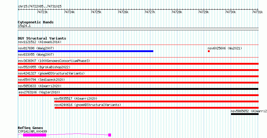Screen dimensions: 267x138
Task: Open nsv4240616 (gnomADStructuralVariants) label
Action: tap(88, 105)
